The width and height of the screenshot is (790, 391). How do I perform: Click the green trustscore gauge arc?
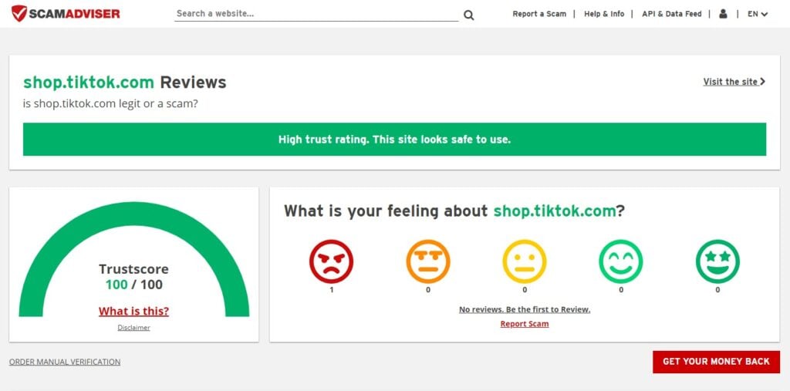(133, 214)
